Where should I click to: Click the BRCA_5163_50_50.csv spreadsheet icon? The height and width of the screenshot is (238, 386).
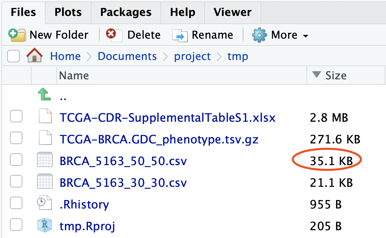tap(44, 161)
